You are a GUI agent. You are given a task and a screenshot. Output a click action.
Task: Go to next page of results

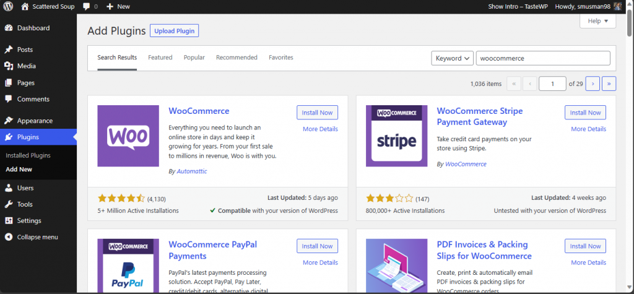[x=593, y=84]
